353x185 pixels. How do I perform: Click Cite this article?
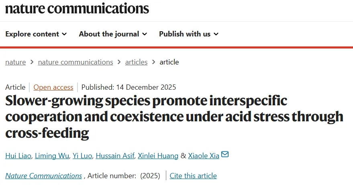193,176
